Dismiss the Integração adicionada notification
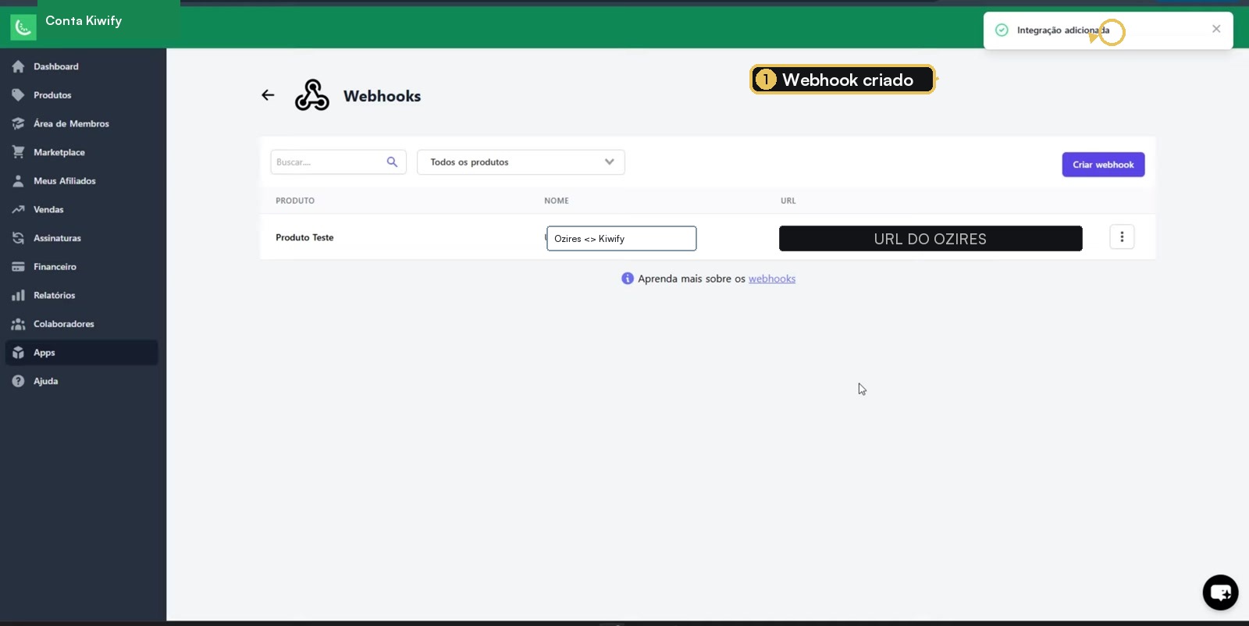The height and width of the screenshot is (626, 1249). [1216, 29]
